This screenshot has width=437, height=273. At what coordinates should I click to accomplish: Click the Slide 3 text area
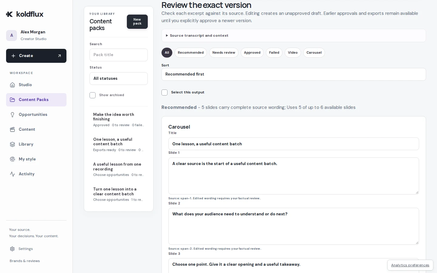pyautogui.click(x=294, y=265)
